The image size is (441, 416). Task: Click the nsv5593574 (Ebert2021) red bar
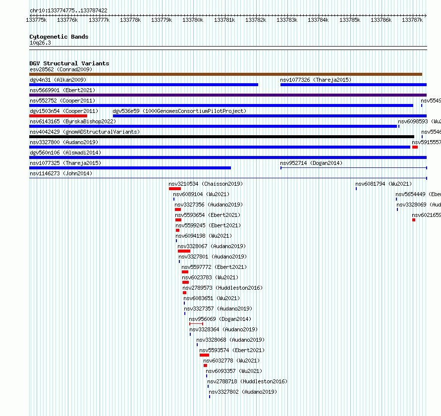click(204, 355)
